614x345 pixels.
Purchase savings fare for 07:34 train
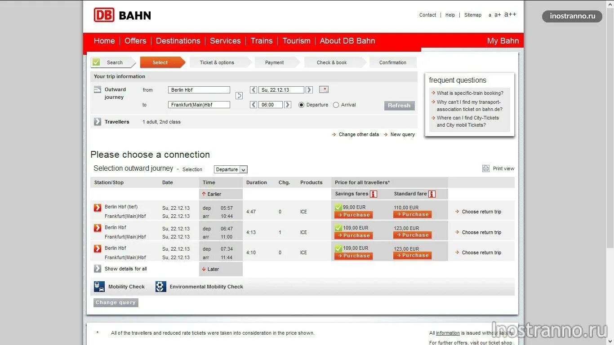pos(354,256)
